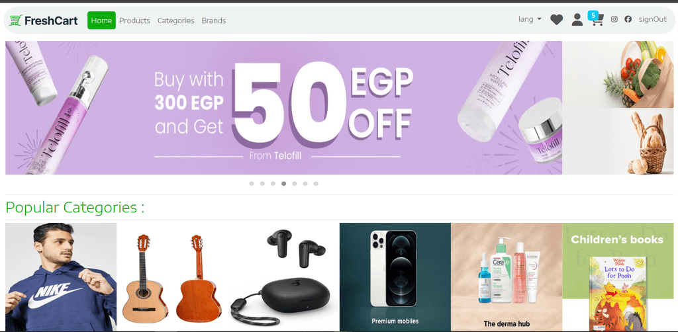Select the active fourth carousel dot
The width and height of the screenshot is (678, 332).
point(283,183)
